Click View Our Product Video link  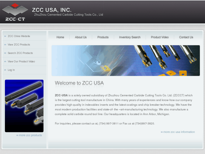pos(21,62)
